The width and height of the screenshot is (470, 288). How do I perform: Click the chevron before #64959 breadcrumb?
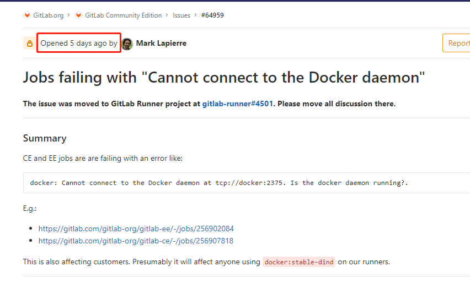tap(196, 15)
